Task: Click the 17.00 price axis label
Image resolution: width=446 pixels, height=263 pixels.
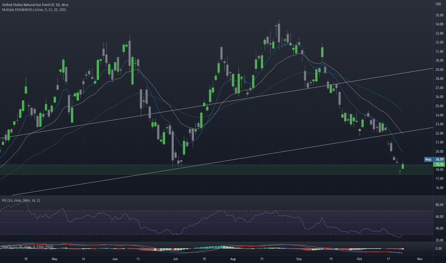Action: click(439, 178)
